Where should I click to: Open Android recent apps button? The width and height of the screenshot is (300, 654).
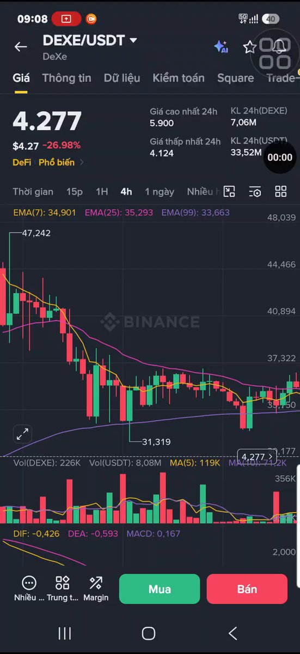point(65,633)
